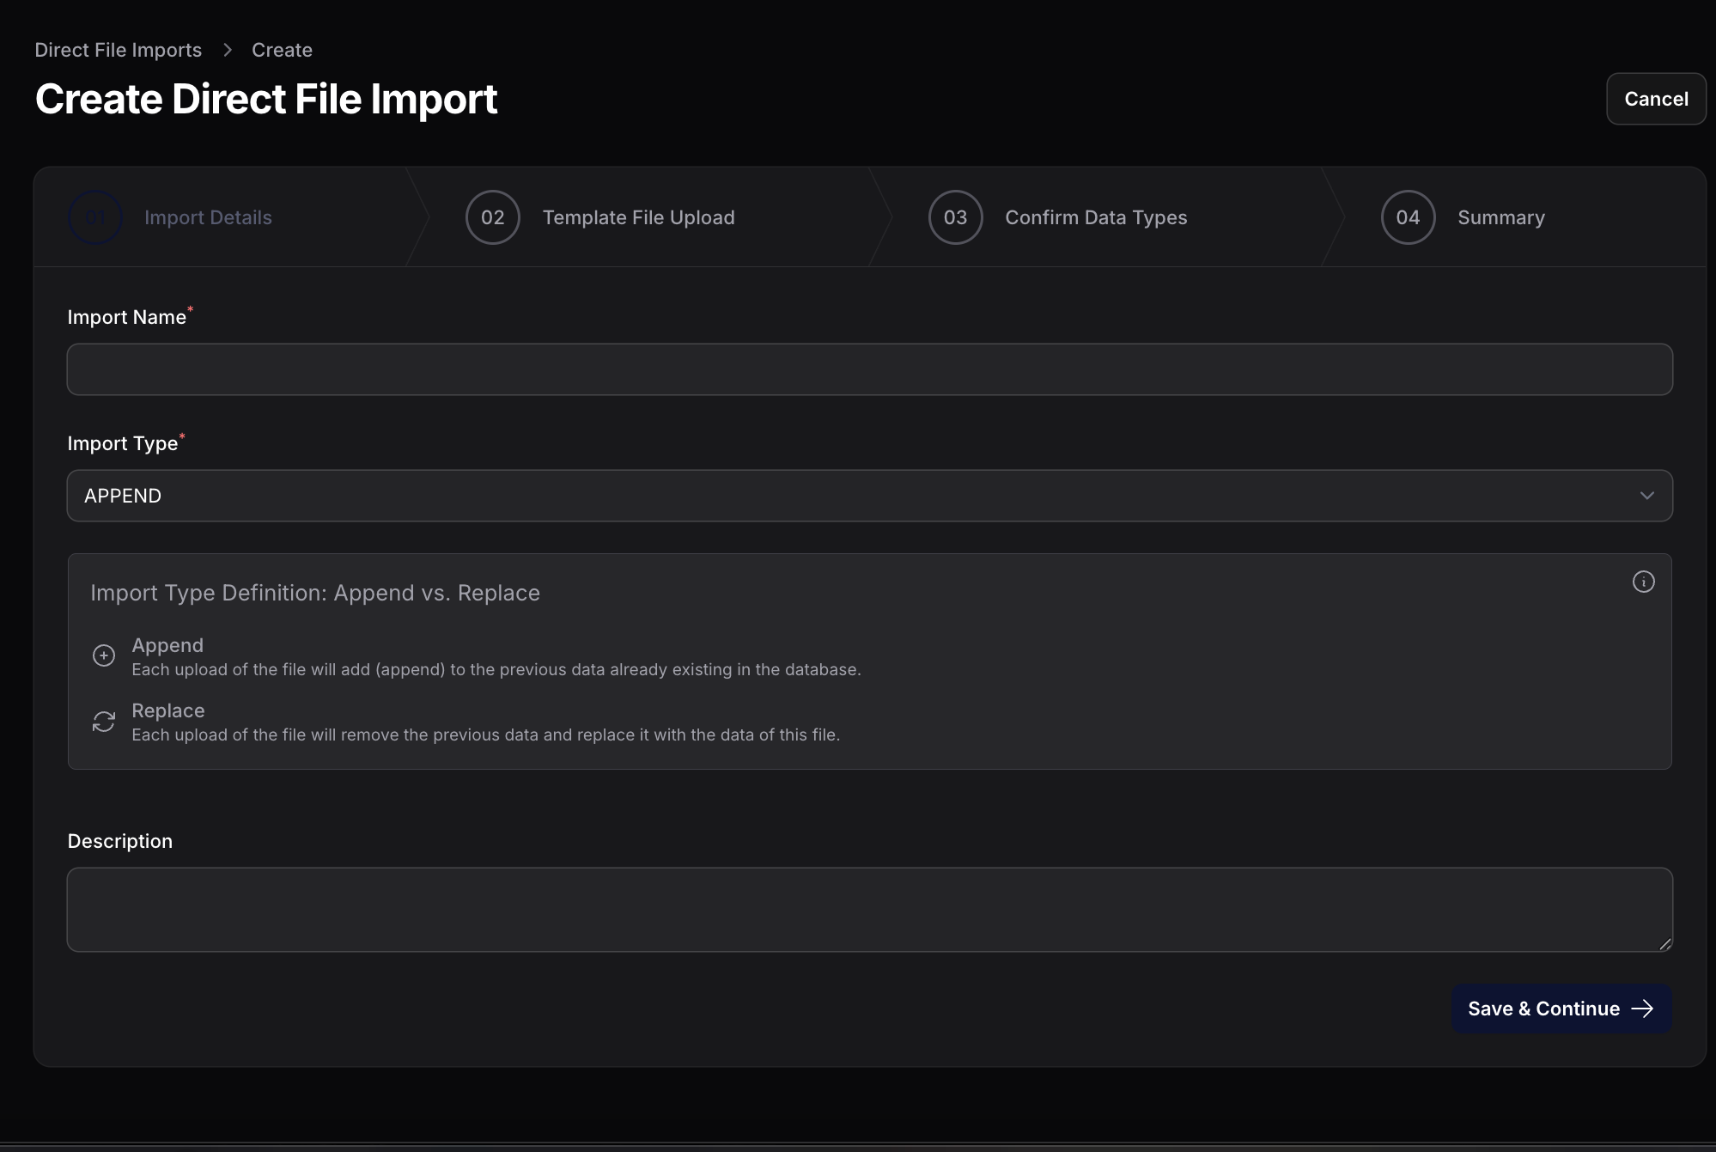Open the Direct File Imports breadcrumb link

118,50
